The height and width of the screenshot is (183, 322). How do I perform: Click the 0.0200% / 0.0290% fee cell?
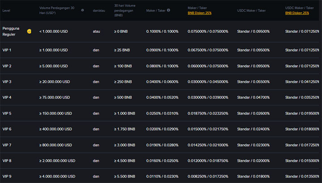[162, 129]
